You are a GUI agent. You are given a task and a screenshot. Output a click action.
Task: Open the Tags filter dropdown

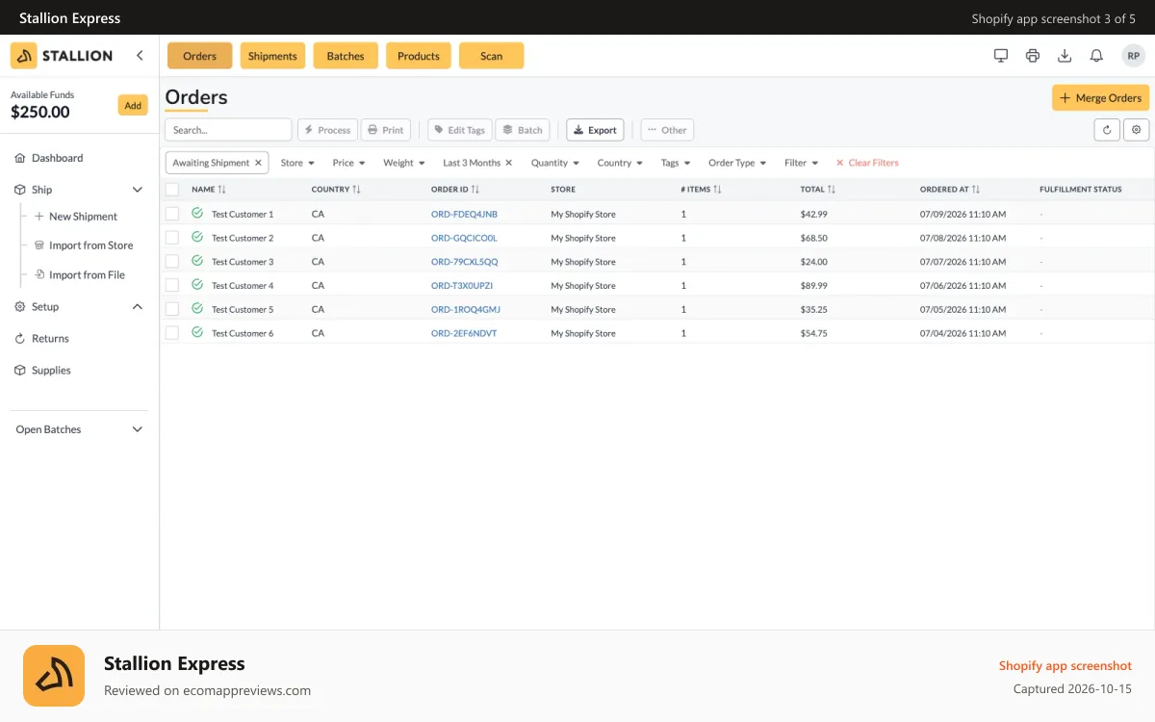pyautogui.click(x=676, y=163)
